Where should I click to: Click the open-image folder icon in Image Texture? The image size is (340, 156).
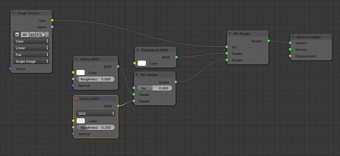point(43,34)
